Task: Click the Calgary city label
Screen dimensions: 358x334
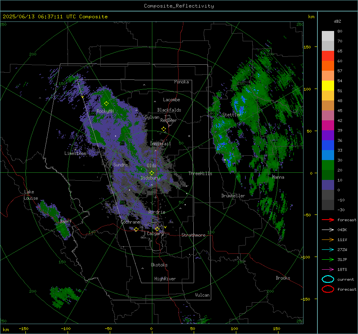Action: [x=155, y=234]
